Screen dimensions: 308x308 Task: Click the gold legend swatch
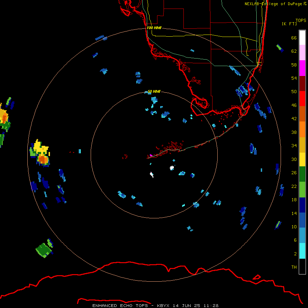(302, 145)
